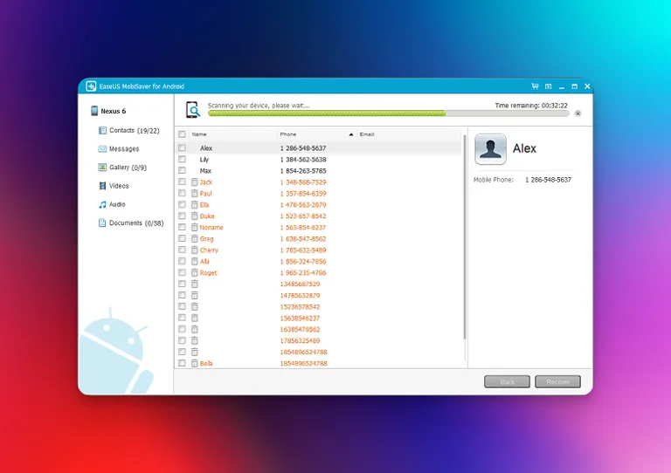Click the trash icon next to Ella

(x=194, y=205)
